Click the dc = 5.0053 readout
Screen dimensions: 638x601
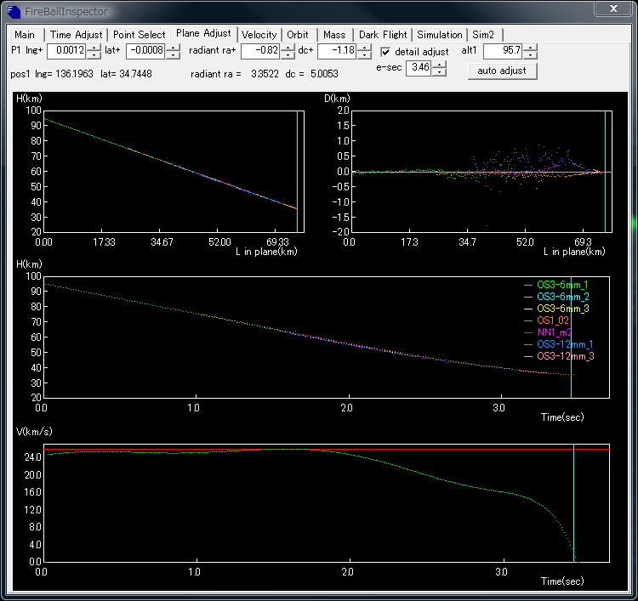click(311, 74)
